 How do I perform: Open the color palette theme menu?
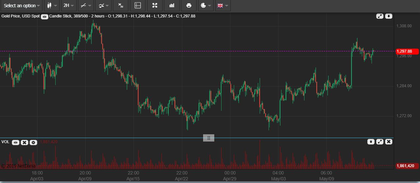point(205,6)
